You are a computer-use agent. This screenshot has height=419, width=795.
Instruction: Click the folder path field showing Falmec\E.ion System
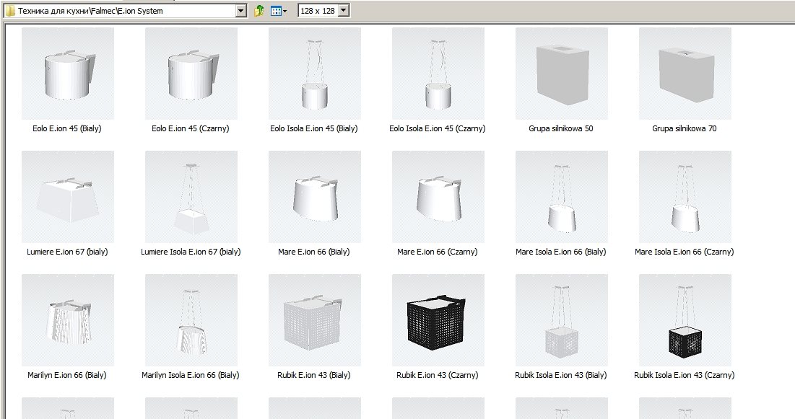tap(125, 11)
